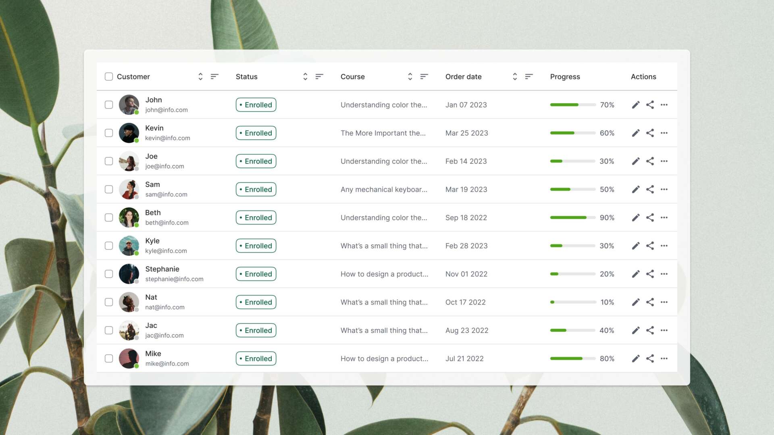Screen dimensions: 774x435
Task: Click the Enrolled status badge for Kyle
Action: (256, 246)
